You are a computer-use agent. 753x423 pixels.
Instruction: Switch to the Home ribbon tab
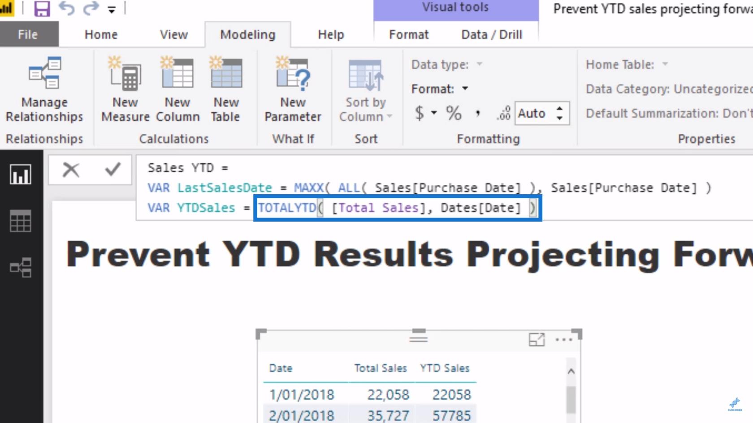[101, 34]
